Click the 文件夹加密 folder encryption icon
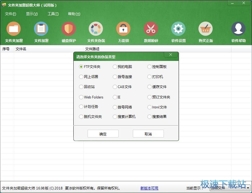This screenshot has width=252, height=193. (x=14, y=29)
